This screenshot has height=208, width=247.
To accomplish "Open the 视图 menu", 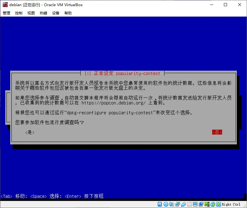I will point(31,13).
